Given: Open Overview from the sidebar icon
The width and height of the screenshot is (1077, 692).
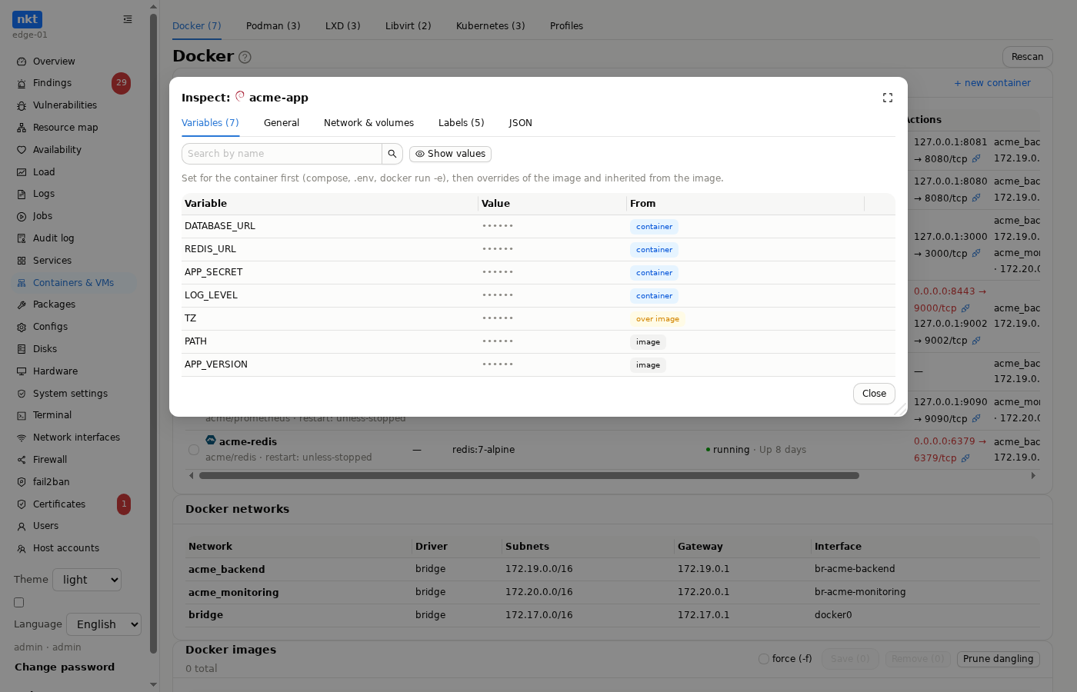Looking at the screenshot, I should (22, 62).
